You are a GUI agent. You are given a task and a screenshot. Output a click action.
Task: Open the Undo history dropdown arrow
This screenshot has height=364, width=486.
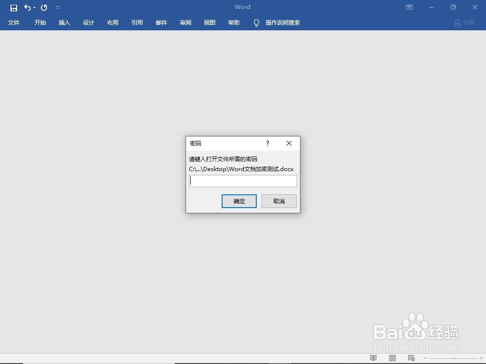(33, 7)
